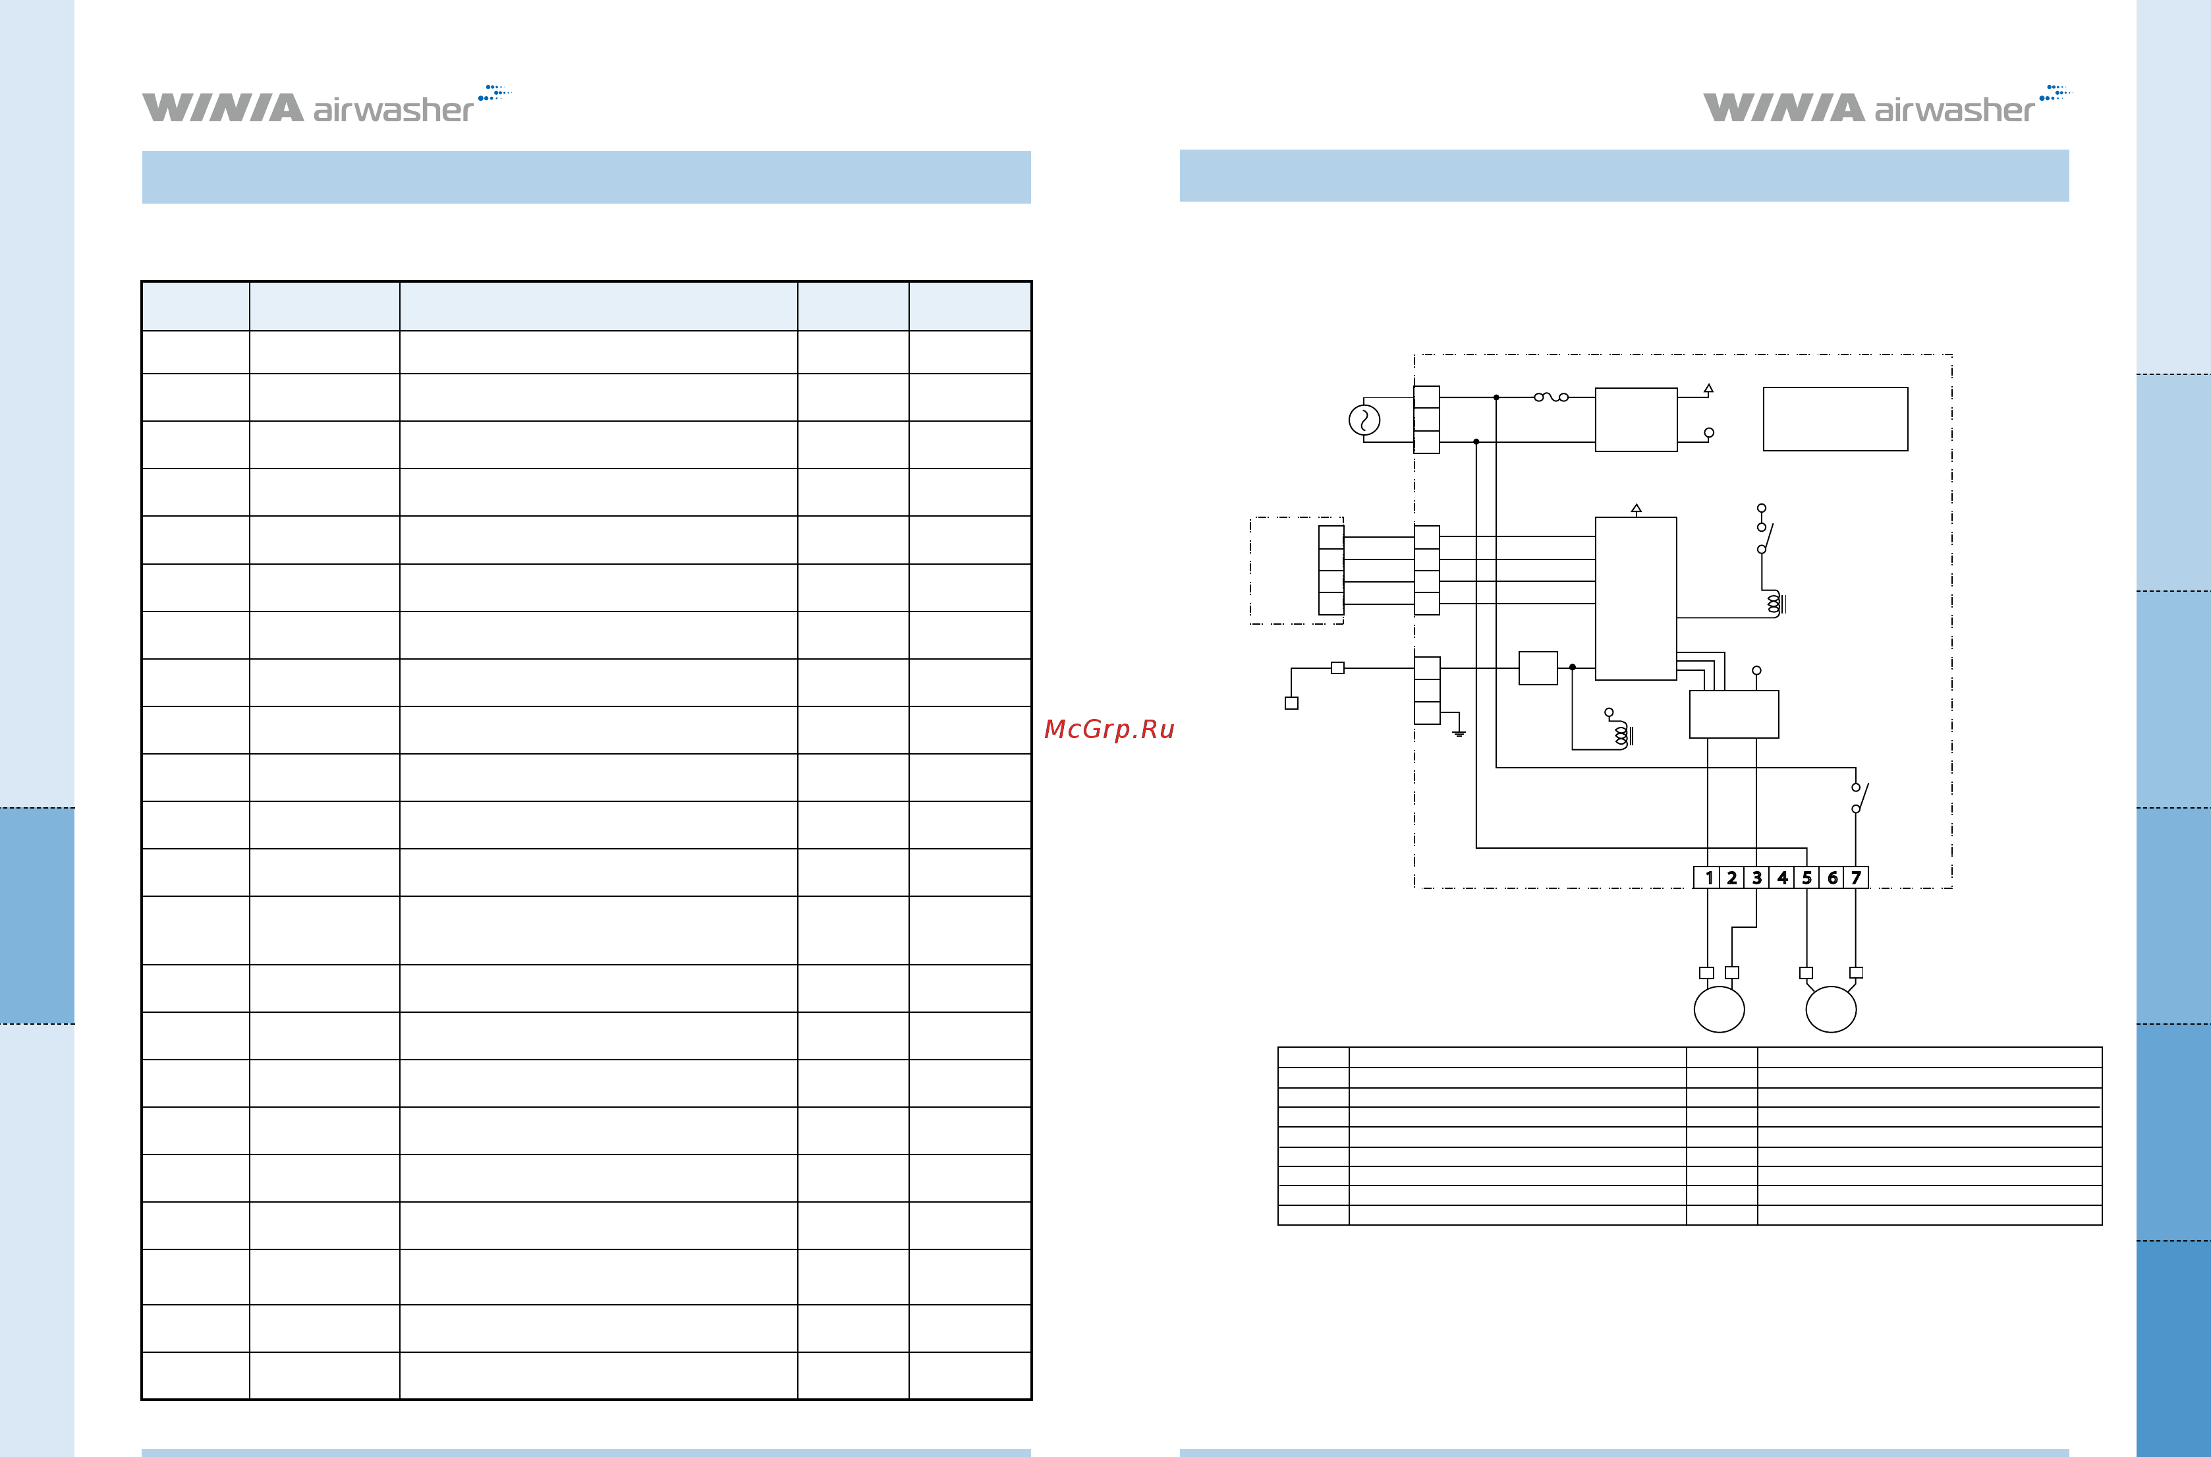The image size is (2211, 1457).
Task: Select the tall central controller block
Action: (x=1636, y=598)
